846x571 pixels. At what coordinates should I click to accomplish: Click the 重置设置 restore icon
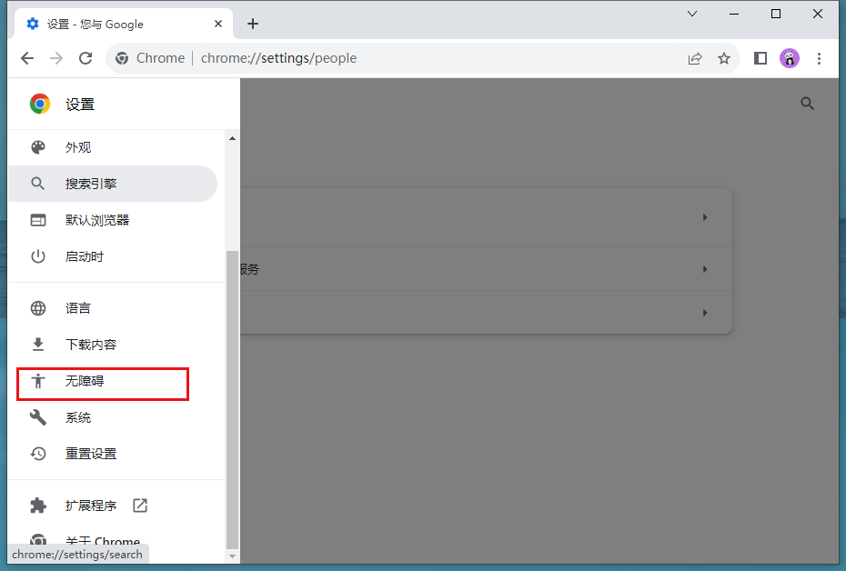38,454
